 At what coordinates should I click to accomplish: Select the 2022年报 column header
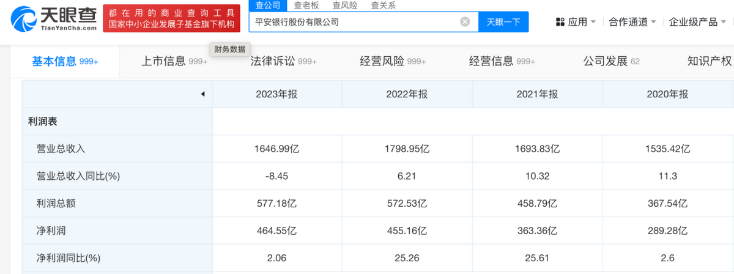click(407, 94)
